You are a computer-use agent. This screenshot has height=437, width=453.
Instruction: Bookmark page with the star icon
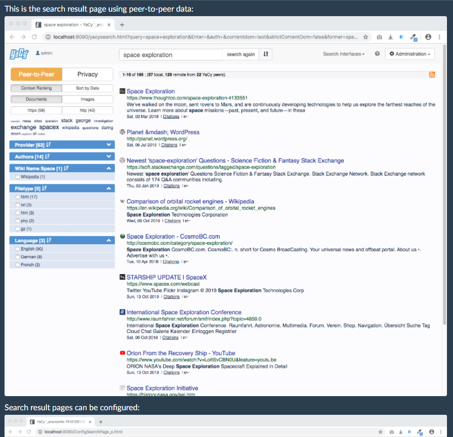click(365, 37)
